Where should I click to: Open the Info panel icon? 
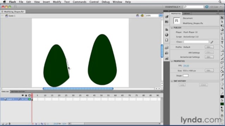[x=167, y=35]
